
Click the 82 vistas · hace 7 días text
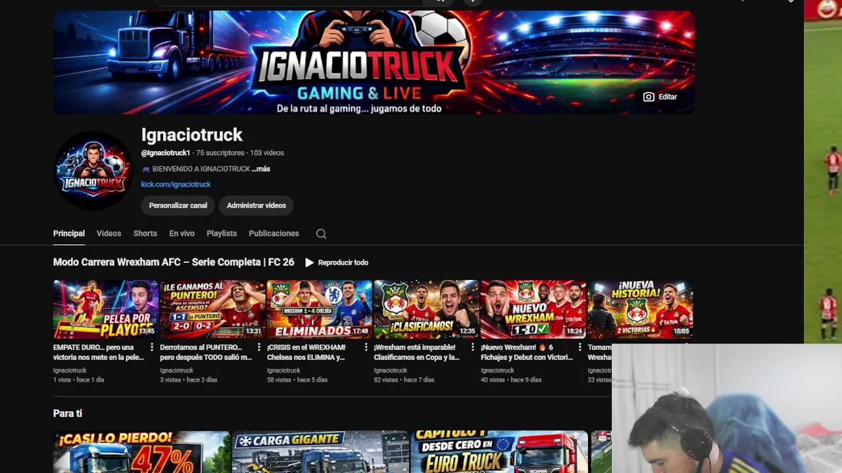click(x=404, y=380)
